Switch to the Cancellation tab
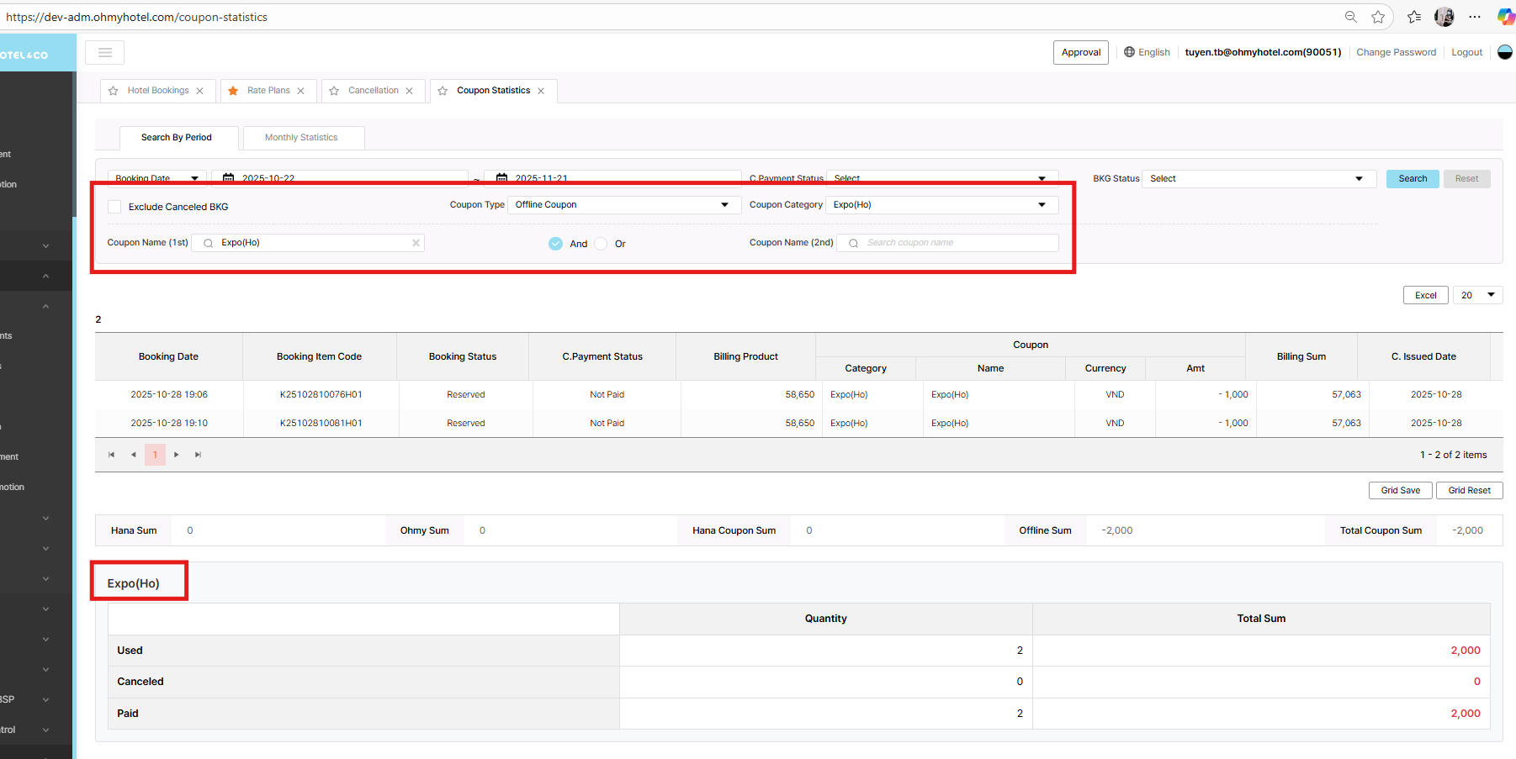Screen dimensions: 1516x759 coord(373,91)
